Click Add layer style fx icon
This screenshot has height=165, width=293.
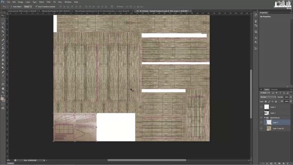coord(267,163)
